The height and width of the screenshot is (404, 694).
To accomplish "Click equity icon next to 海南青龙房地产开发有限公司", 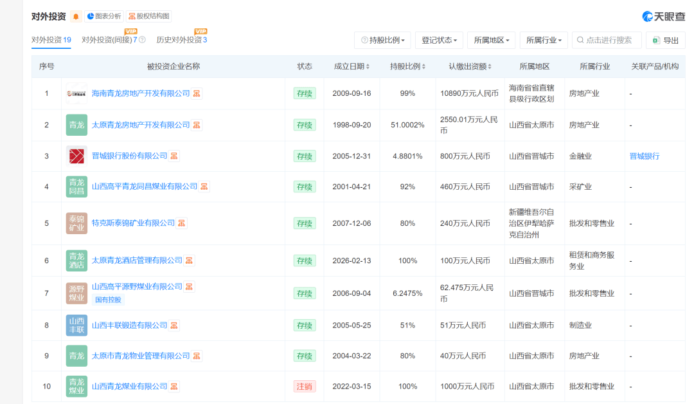I will [197, 93].
